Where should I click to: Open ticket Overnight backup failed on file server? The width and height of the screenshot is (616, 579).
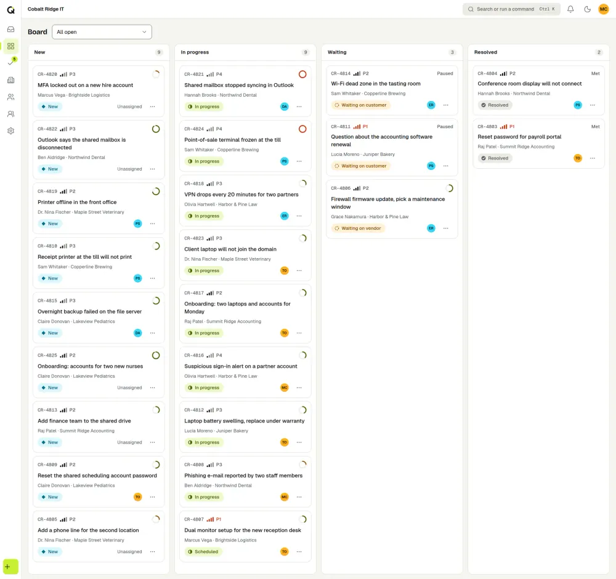pos(89,312)
